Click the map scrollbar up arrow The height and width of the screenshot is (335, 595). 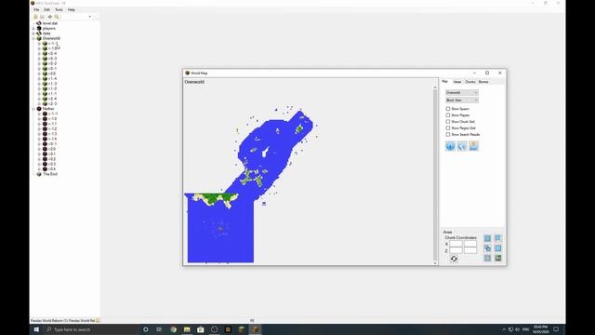435,87
